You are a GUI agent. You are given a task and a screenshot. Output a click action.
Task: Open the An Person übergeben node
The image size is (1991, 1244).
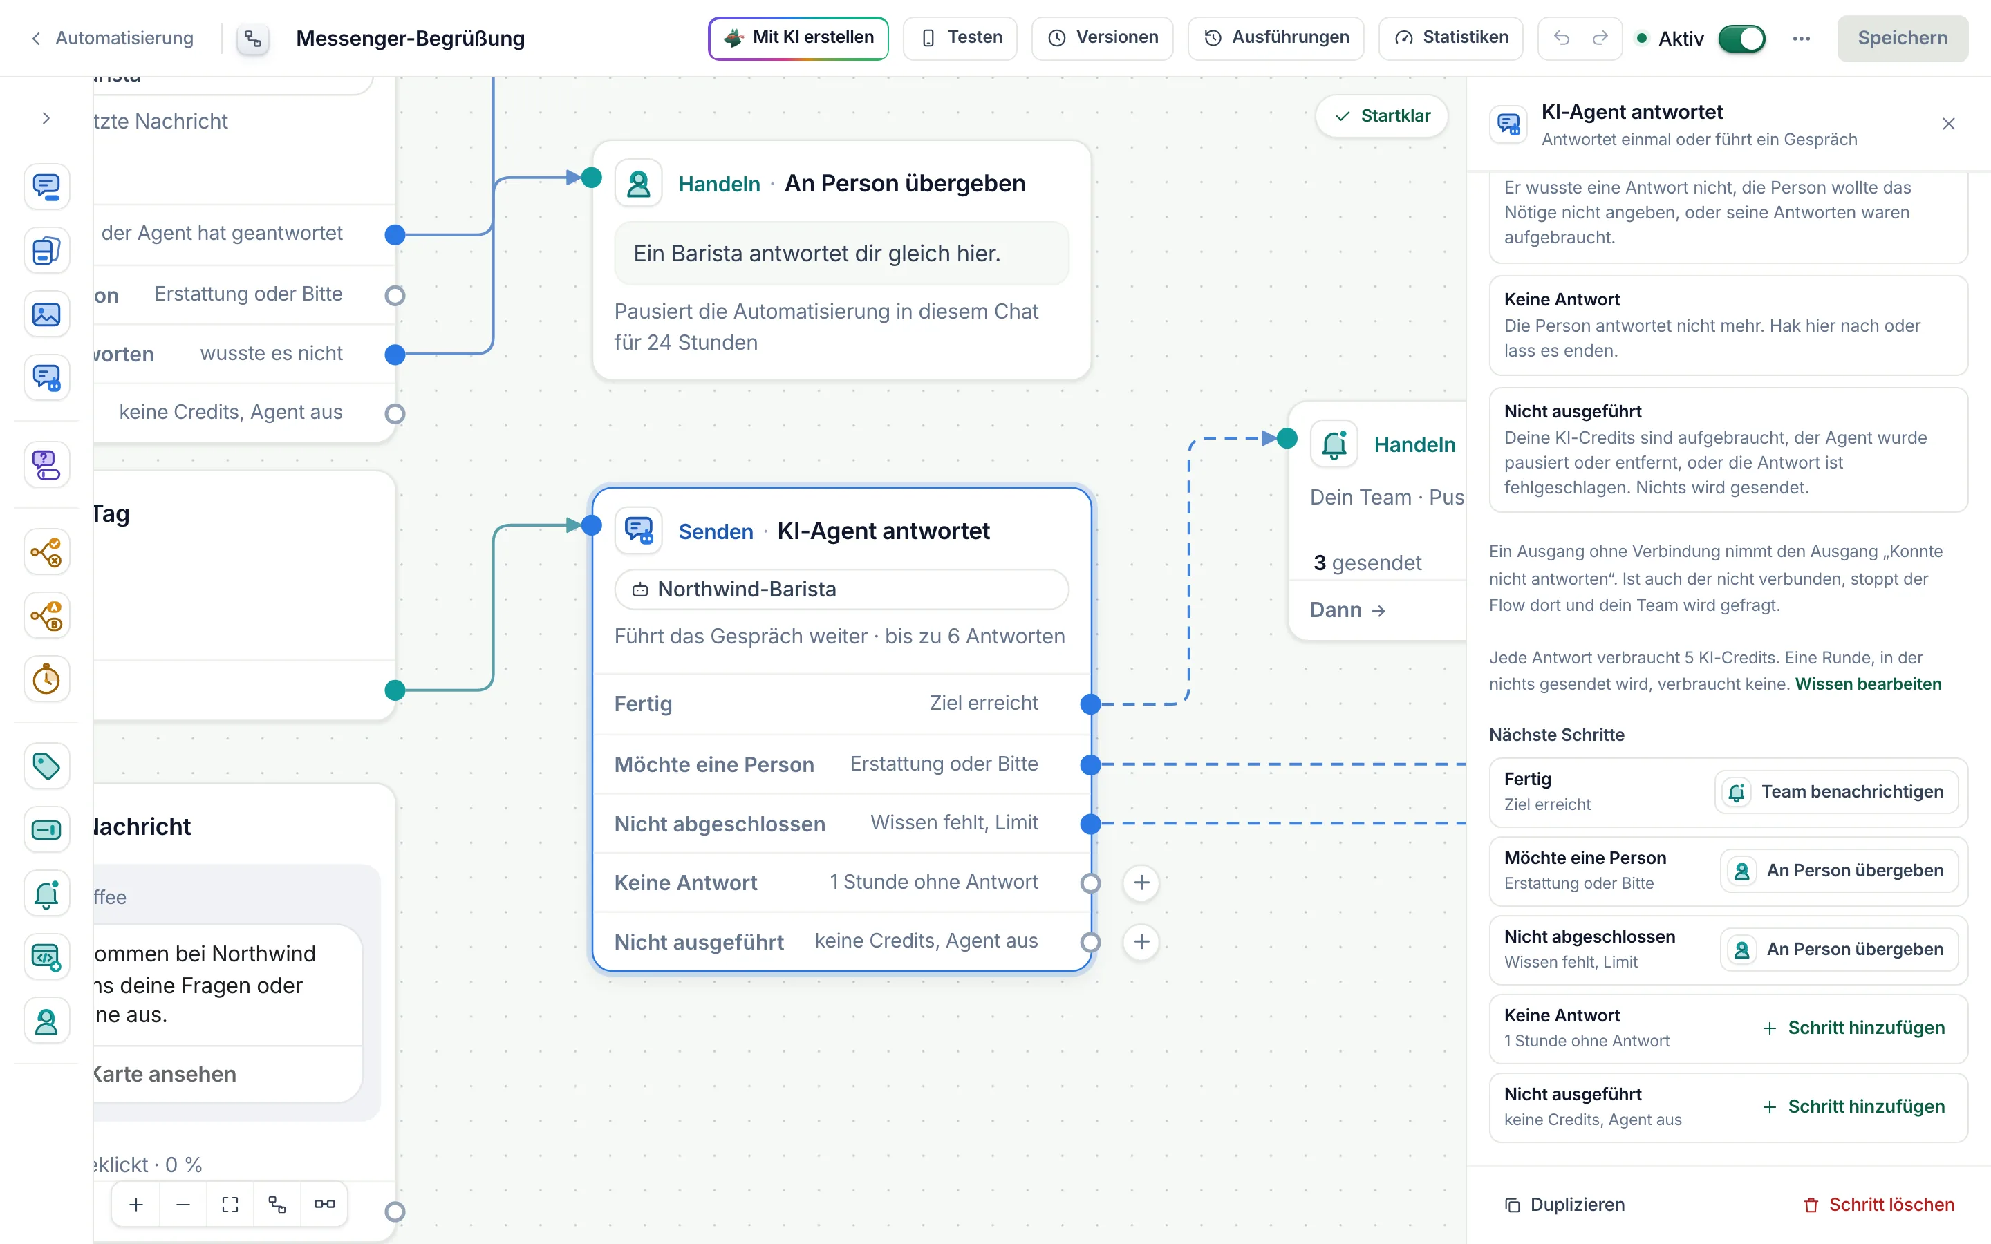841,260
